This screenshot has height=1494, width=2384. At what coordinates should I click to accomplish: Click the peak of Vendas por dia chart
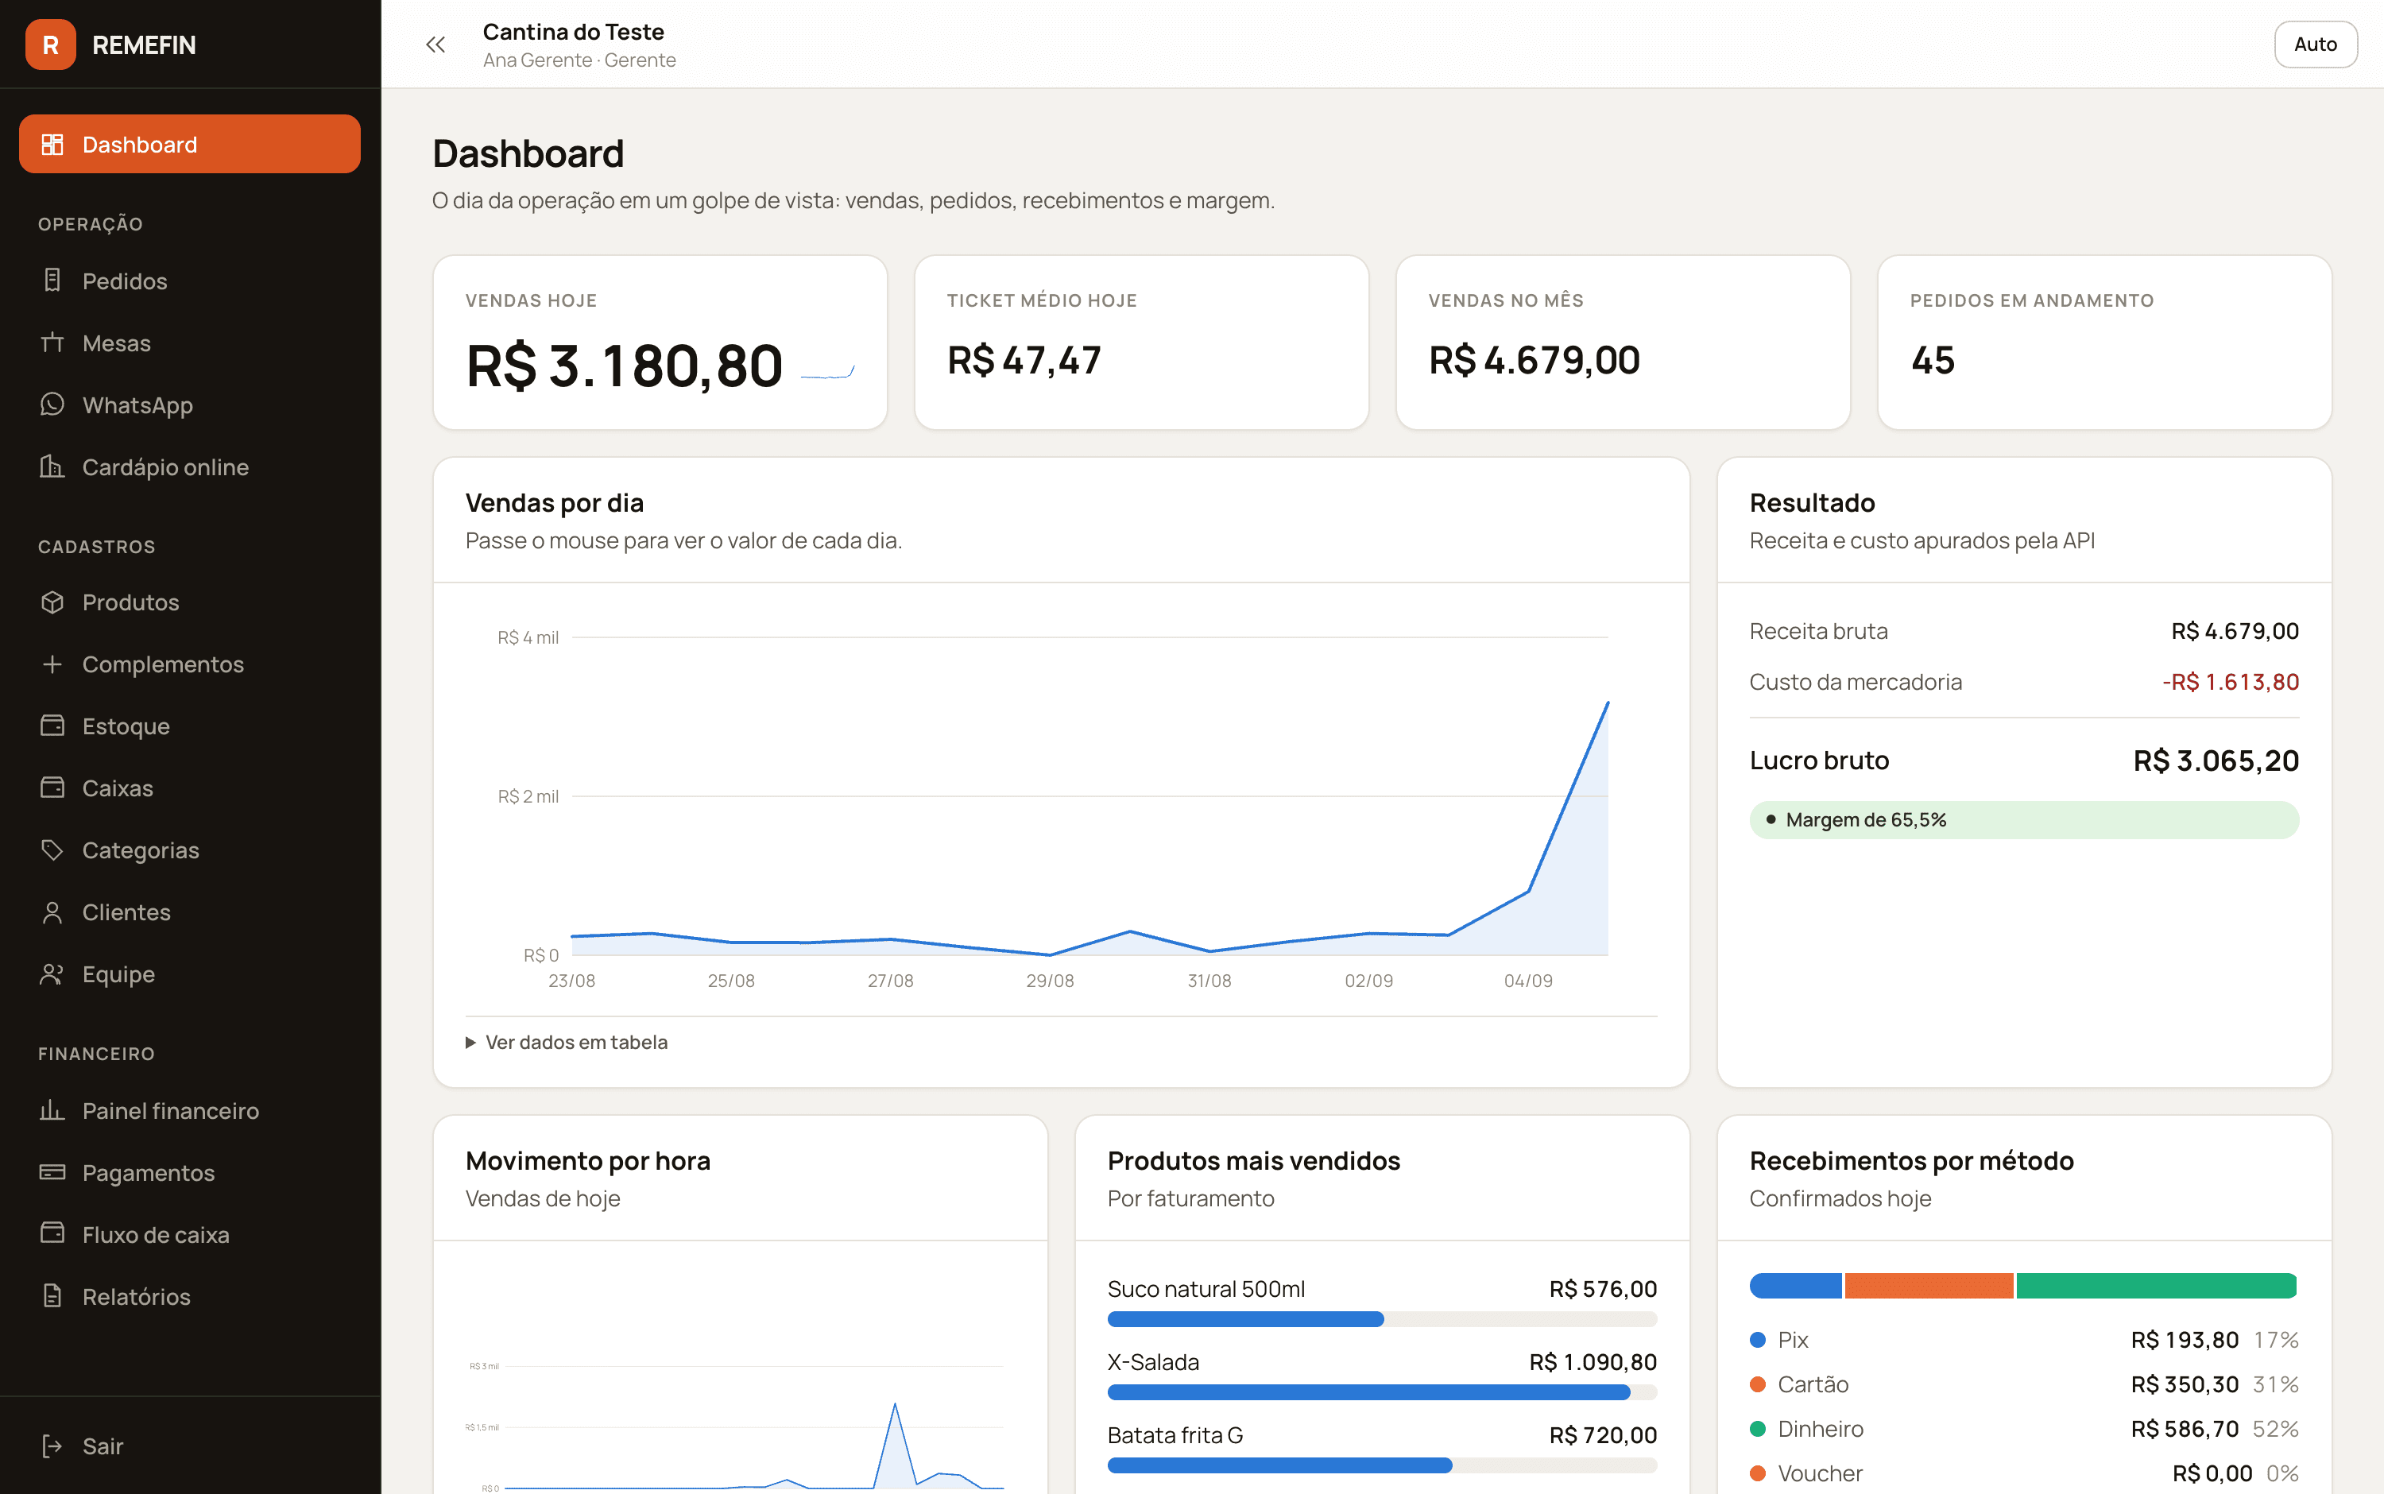click(1608, 702)
